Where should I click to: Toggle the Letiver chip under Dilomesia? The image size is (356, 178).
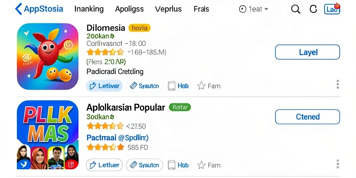(x=104, y=86)
